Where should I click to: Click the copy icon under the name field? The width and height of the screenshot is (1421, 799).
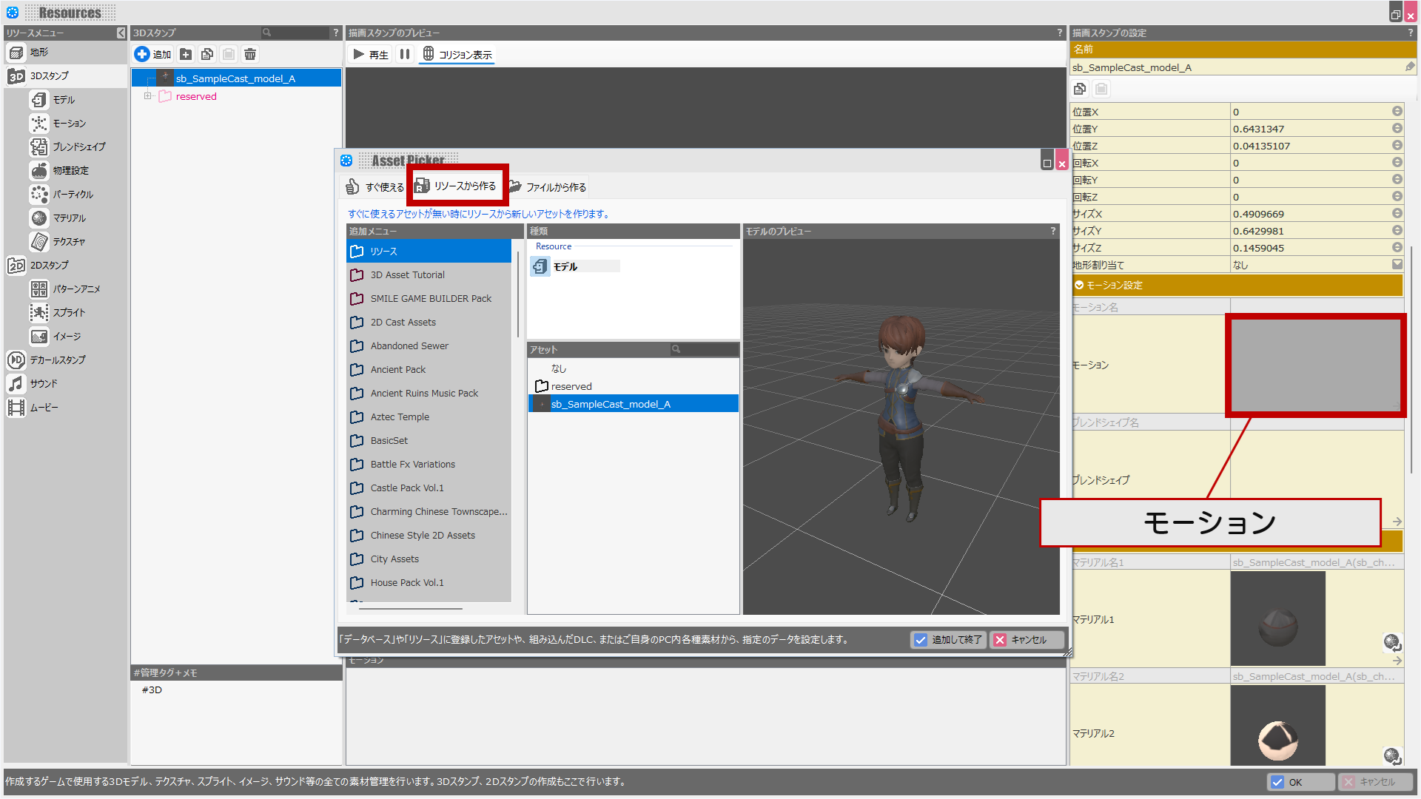tap(1080, 89)
